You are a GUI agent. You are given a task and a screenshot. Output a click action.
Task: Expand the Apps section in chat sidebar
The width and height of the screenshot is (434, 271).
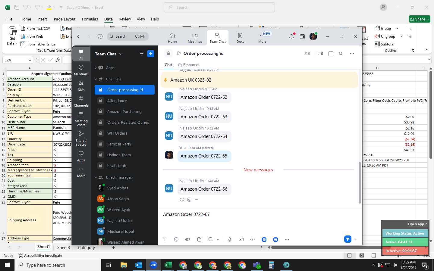click(96, 68)
